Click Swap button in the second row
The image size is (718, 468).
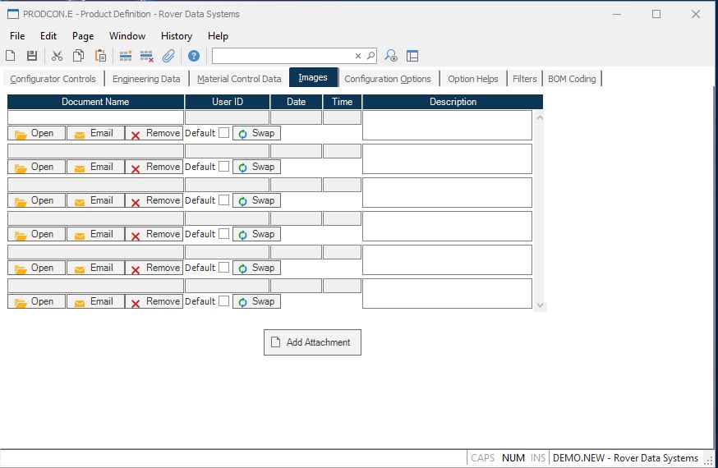(256, 167)
